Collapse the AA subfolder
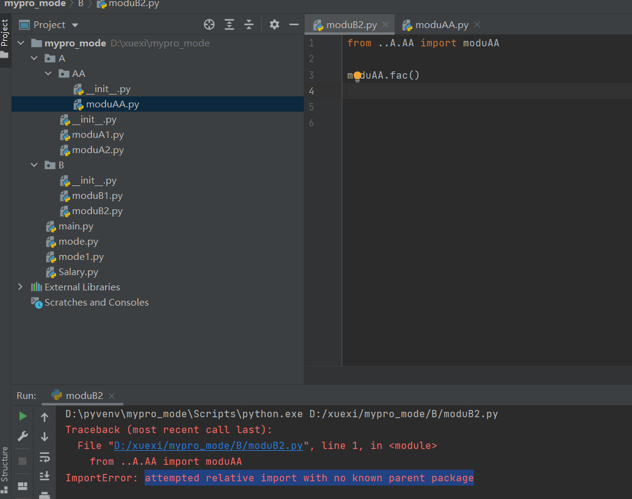Image resolution: width=632 pixels, height=499 pixels. click(48, 74)
